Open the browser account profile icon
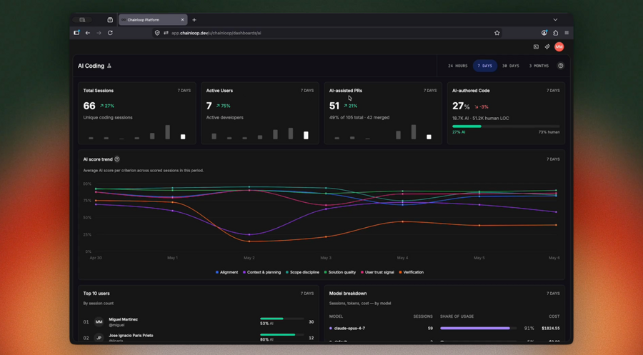The height and width of the screenshot is (355, 643). [x=544, y=33]
